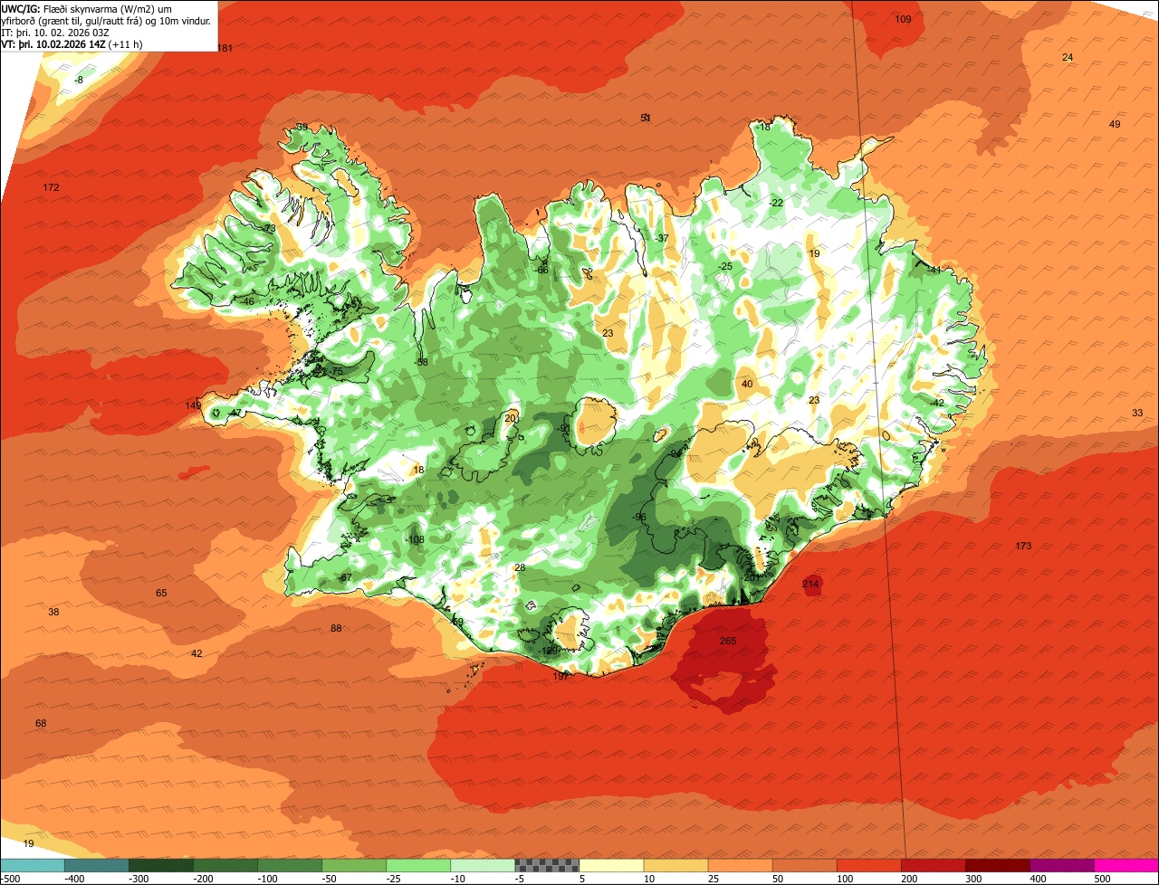This screenshot has width=1159, height=885.
Task: Click the light teal -500 to -400 legend swatch
Action: click(x=32, y=865)
